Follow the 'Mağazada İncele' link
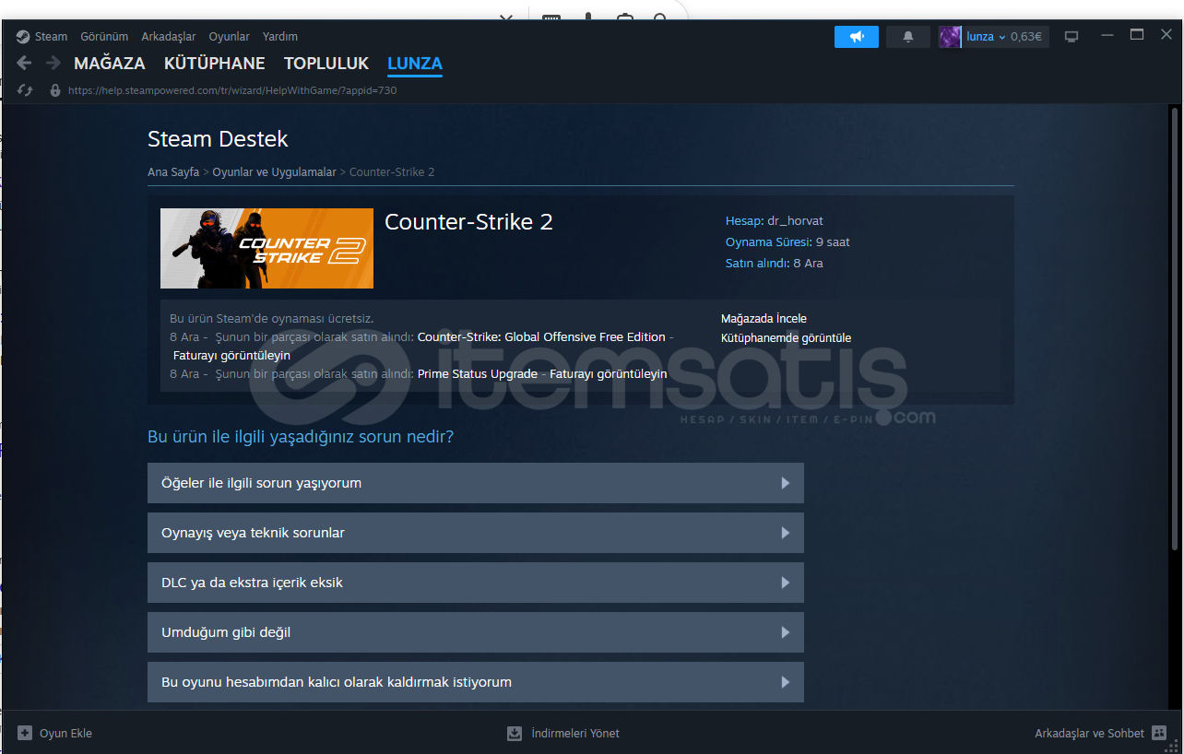Image resolution: width=1184 pixels, height=754 pixels. click(x=764, y=319)
